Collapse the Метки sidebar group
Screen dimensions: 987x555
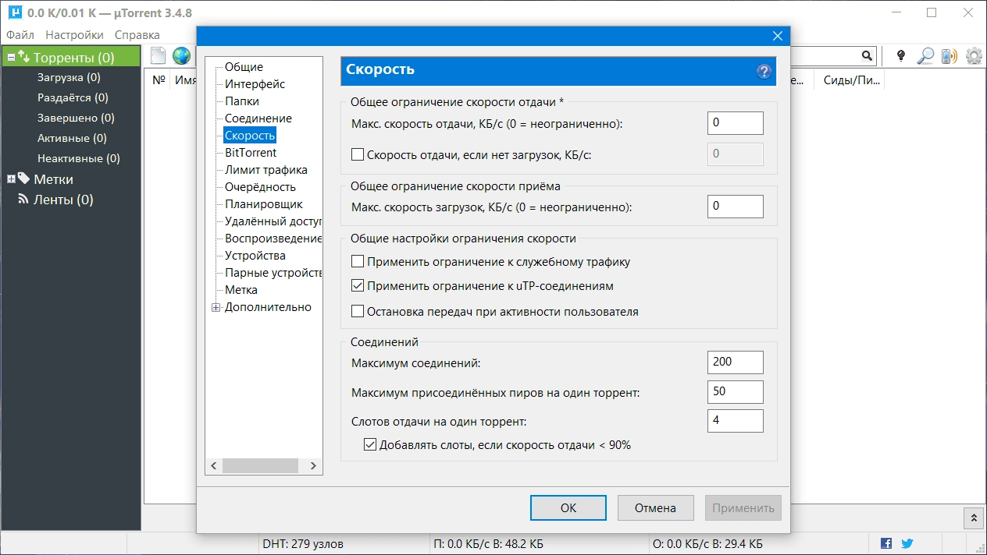coord(9,179)
